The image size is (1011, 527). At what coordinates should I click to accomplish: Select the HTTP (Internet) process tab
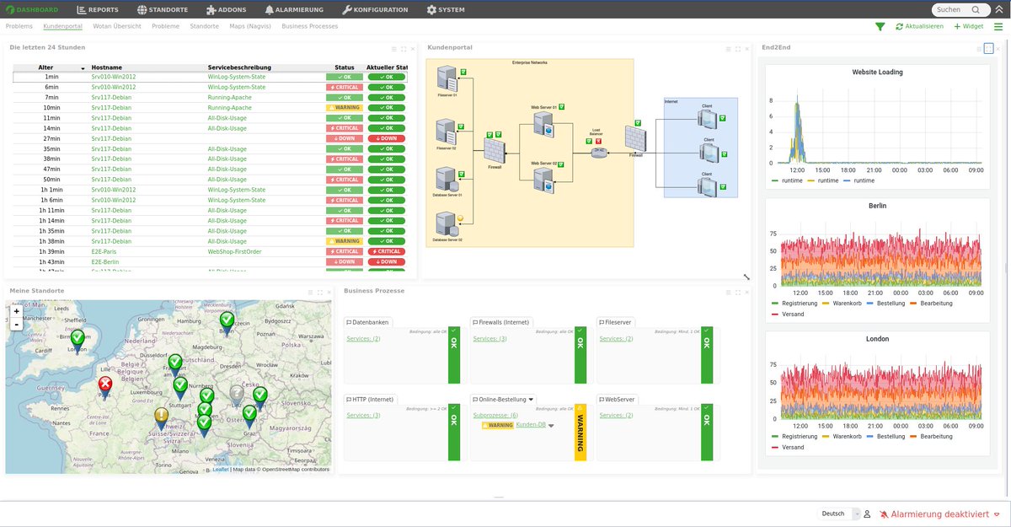point(371,399)
